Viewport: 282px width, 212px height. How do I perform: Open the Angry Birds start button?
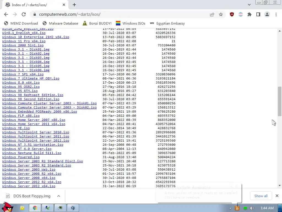click(x=7, y=207)
